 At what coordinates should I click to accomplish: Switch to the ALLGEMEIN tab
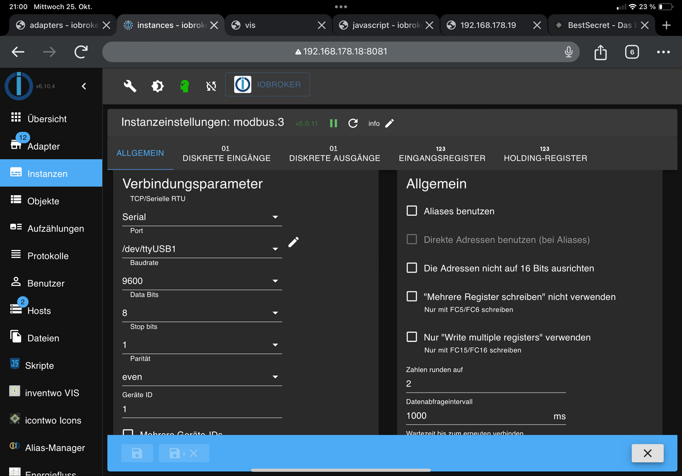[140, 153]
